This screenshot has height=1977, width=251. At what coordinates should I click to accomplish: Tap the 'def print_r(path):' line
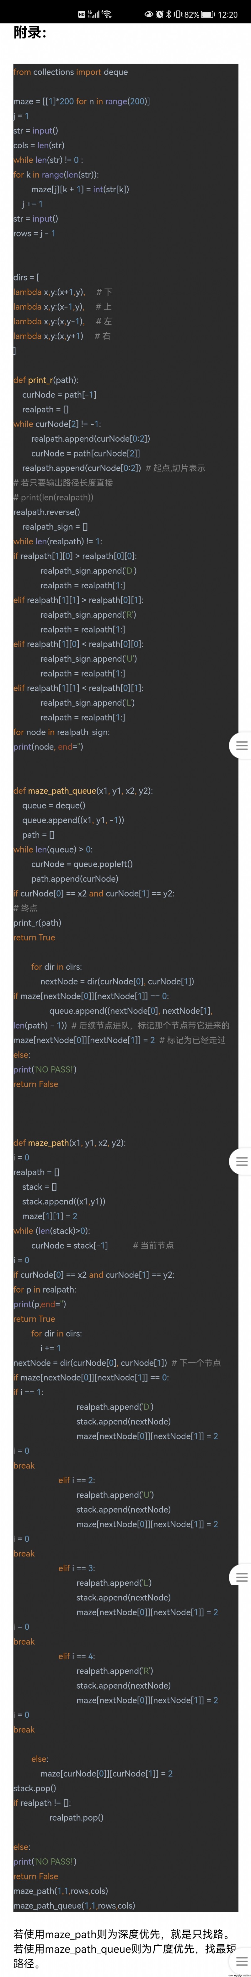[46, 380]
